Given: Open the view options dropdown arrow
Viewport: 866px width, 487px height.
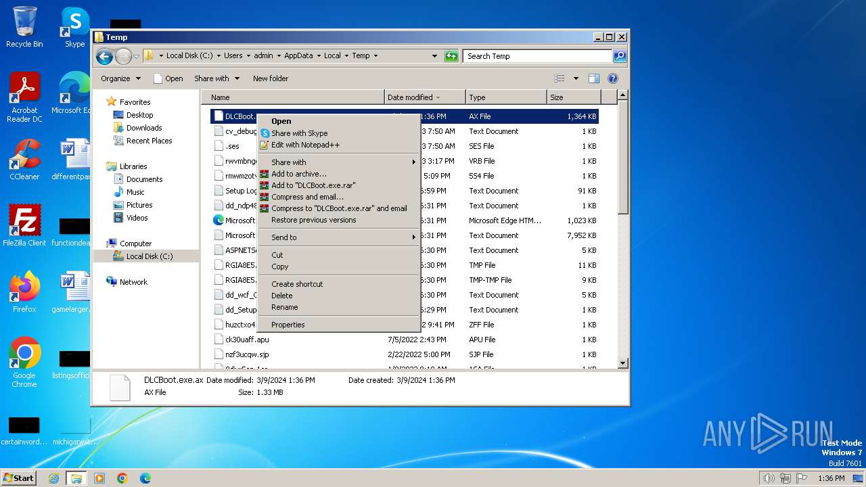Looking at the screenshot, I should click(576, 78).
